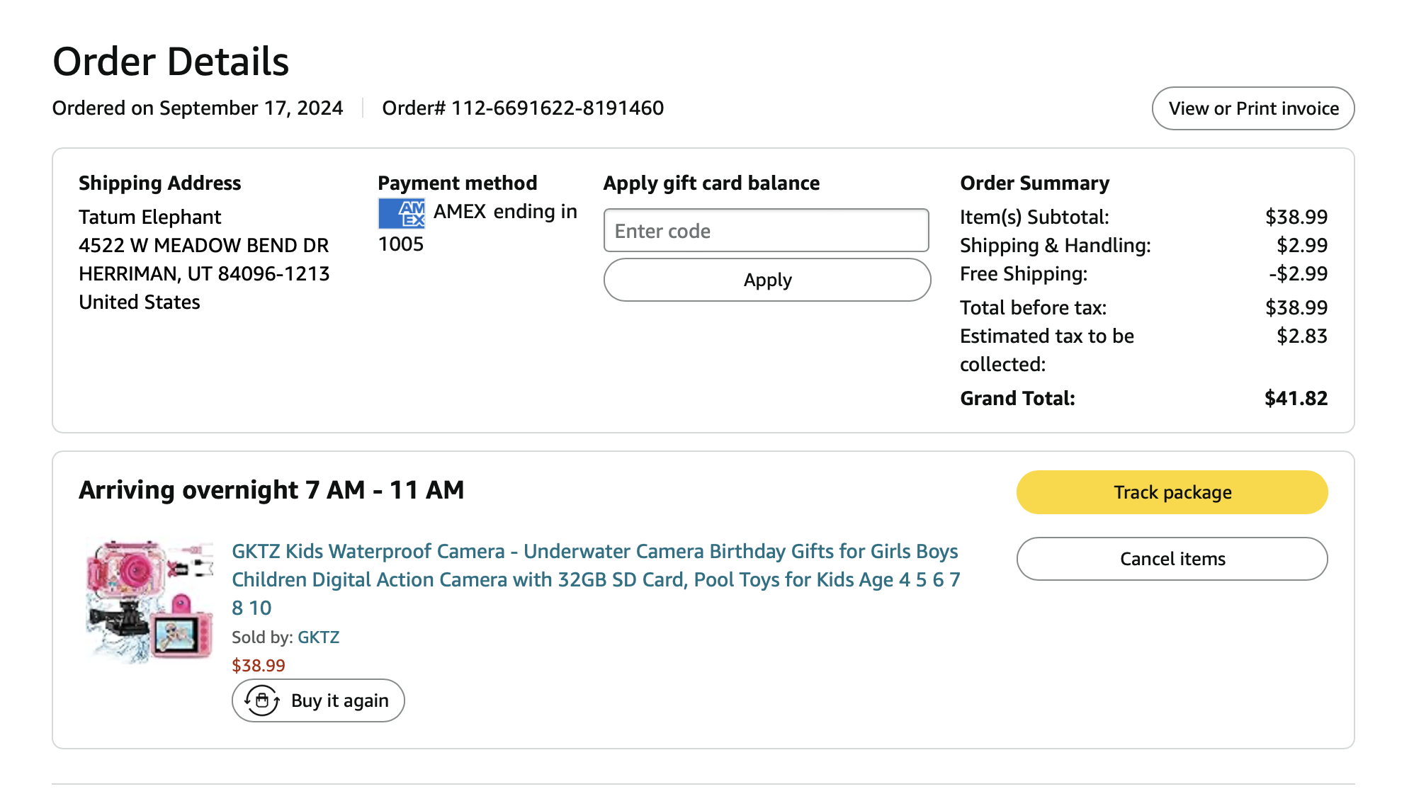Screen dimensions: 1414x789
Task: Click the red $38.99 item price
Action: 258,665
